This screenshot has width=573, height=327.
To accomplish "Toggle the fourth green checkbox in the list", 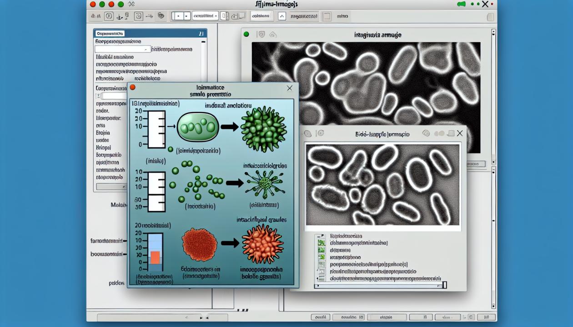I will click(321, 264).
